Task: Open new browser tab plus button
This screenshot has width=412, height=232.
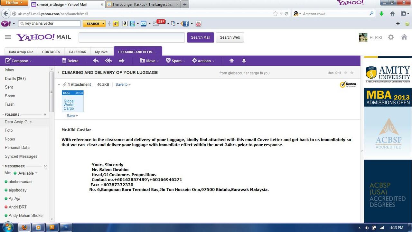Action: (x=185, y=5)
